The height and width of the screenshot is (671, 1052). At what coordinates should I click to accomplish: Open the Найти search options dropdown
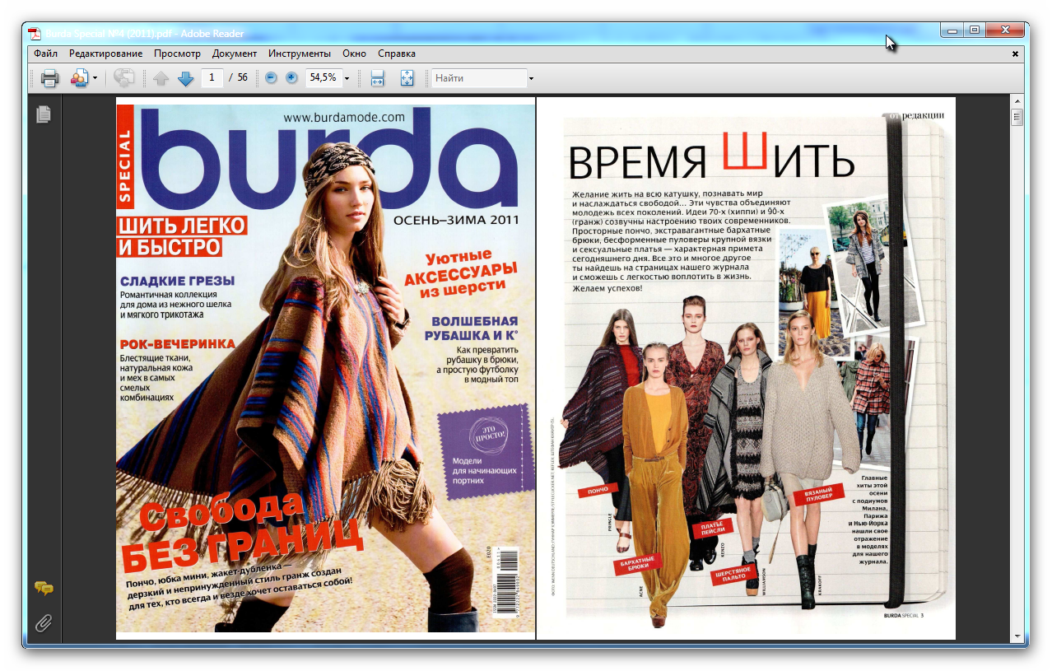[x=531, y=78]
